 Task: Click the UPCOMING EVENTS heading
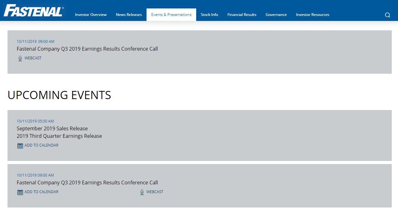pos(59,95)
